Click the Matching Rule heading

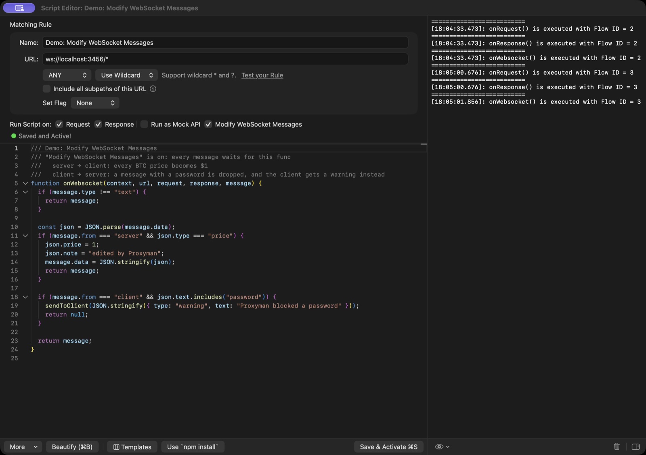[x=31, y=25]
